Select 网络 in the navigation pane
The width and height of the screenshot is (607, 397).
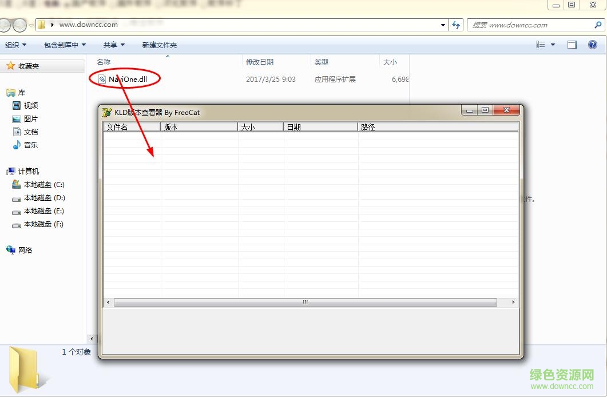coord(25,251)
